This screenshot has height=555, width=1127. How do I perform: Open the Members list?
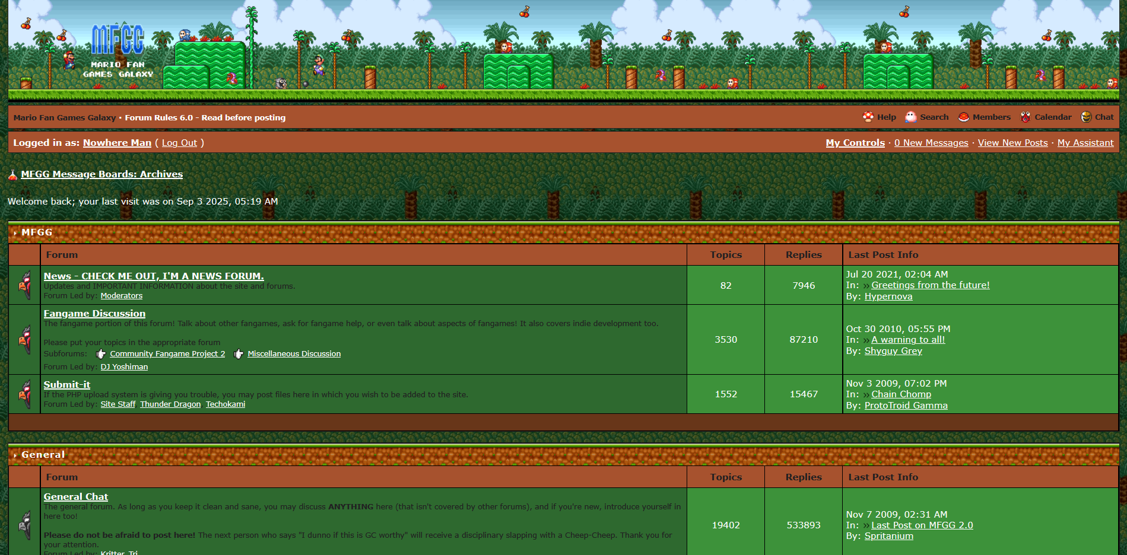[992, 117]
